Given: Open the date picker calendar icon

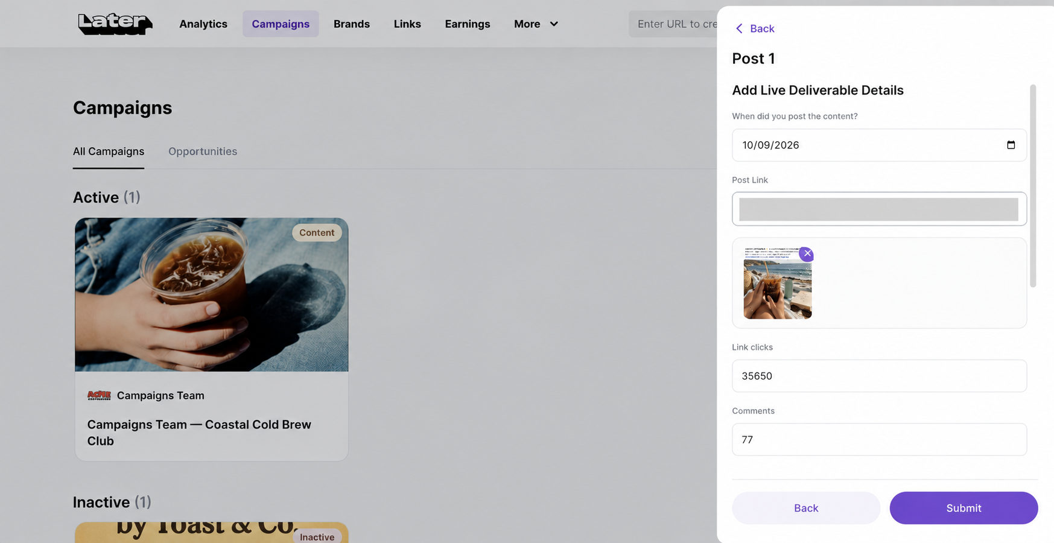Looking at the screenshot, I should [1011, 145].
